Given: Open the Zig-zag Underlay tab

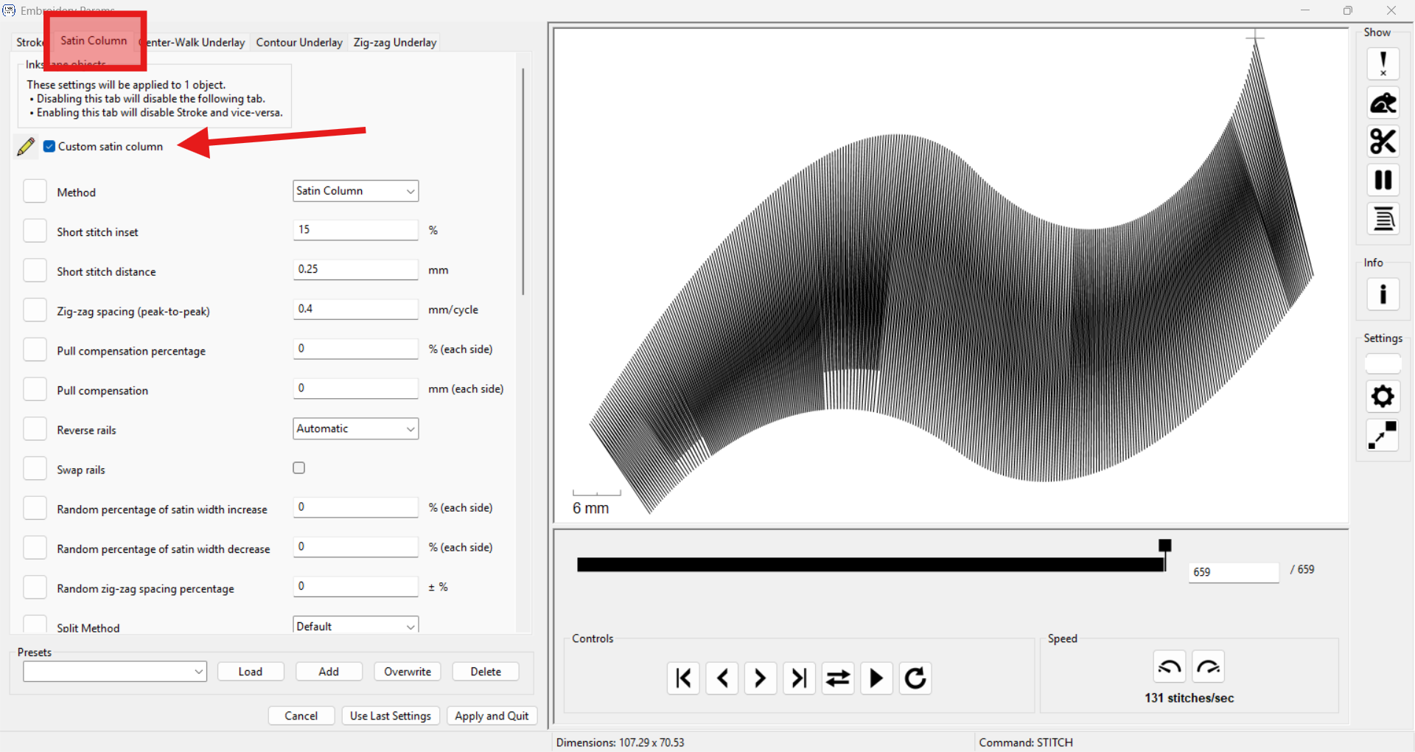Looking at the screenshot, I should [x=395, y=43].
